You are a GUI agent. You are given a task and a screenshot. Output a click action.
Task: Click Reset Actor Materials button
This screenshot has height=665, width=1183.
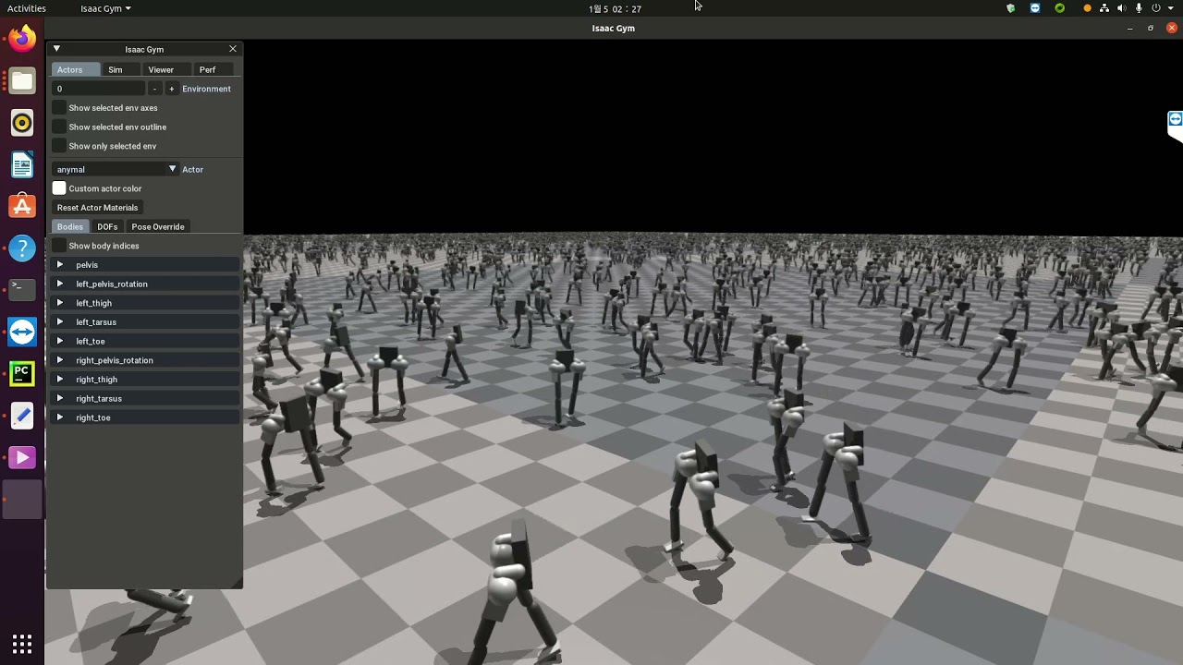(x=97, y=208)
